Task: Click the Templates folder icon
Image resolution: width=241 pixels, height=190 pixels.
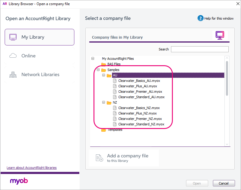Action: pos(103,130)
